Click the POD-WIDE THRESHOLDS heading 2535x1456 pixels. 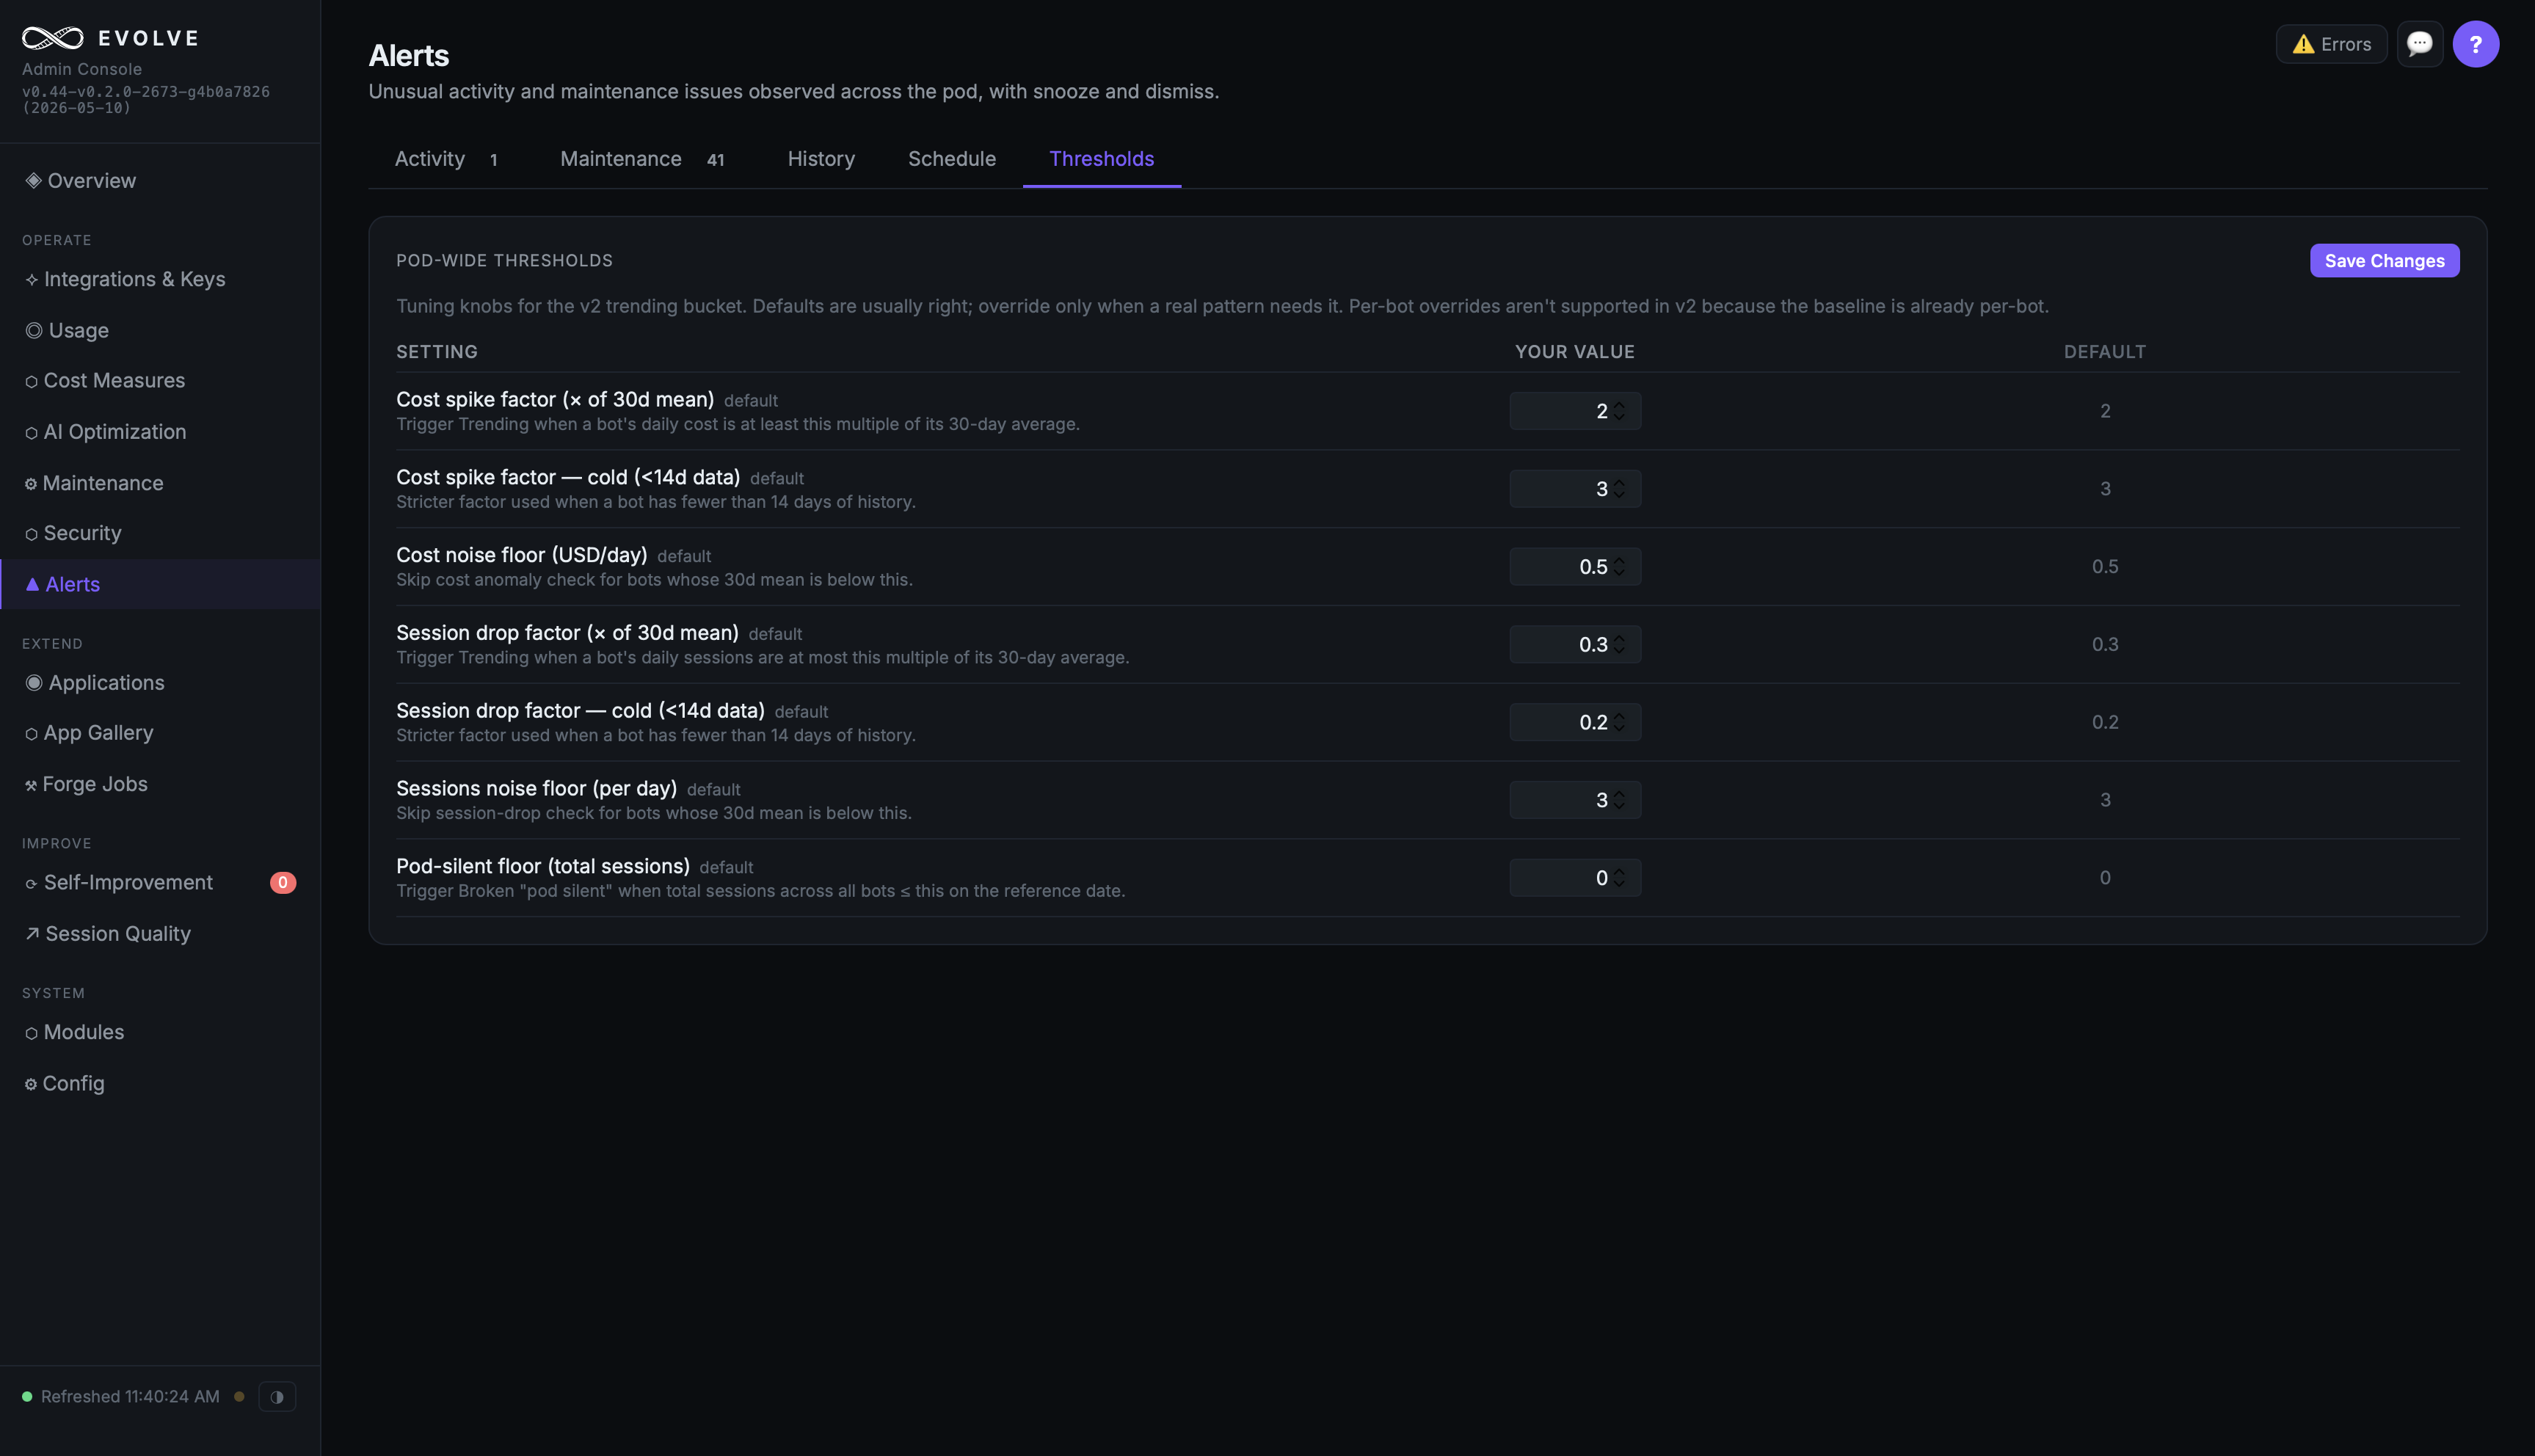(x=504, y=261)
